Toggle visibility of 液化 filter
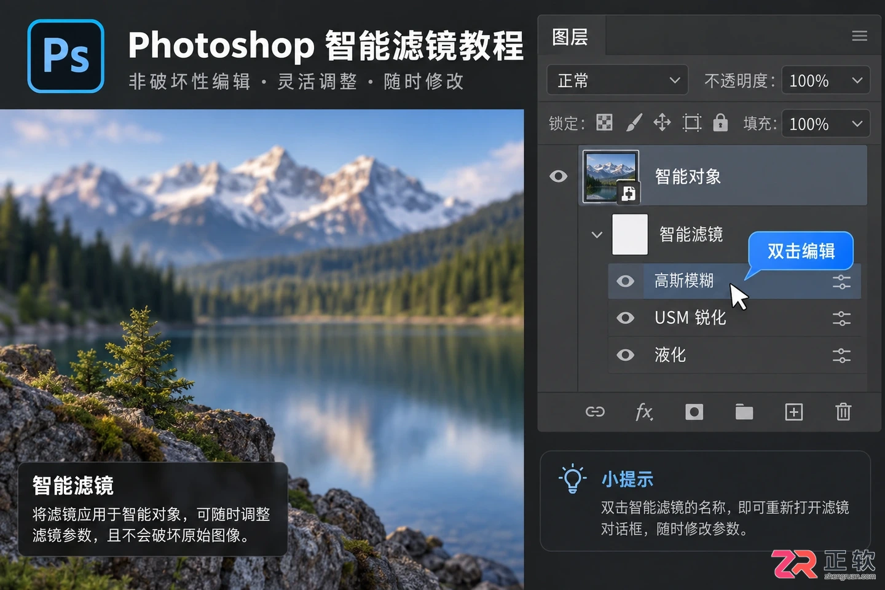This screenshot has height=590, width=885. 626,355
